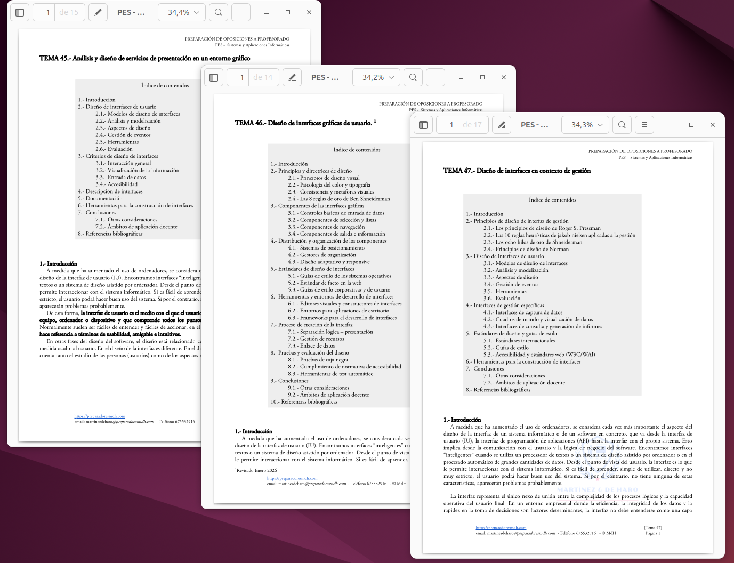Open search in the TEMA 45 viewer
This screenshot has height=563, width=734.
click(219, 12)
